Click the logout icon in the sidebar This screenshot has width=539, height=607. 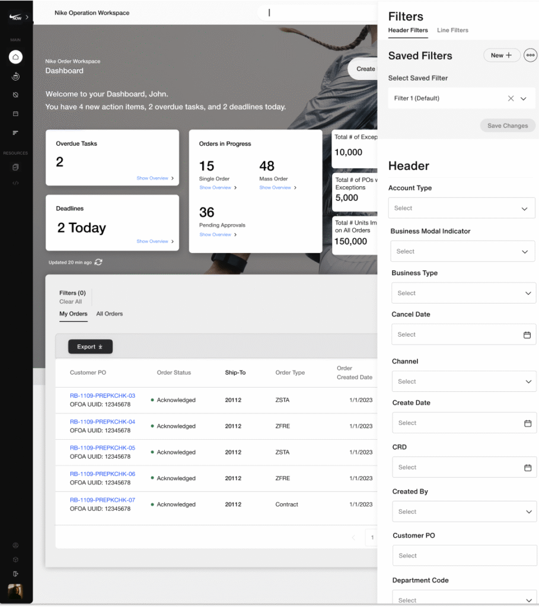15,573
